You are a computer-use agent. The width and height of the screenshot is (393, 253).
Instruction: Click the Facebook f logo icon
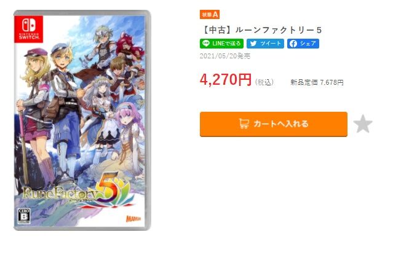point(293,44)
